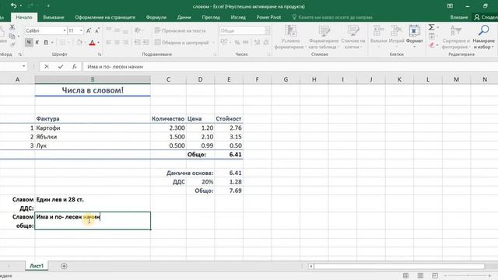Open the number format (Общи) dropdown

pos(267,30)
